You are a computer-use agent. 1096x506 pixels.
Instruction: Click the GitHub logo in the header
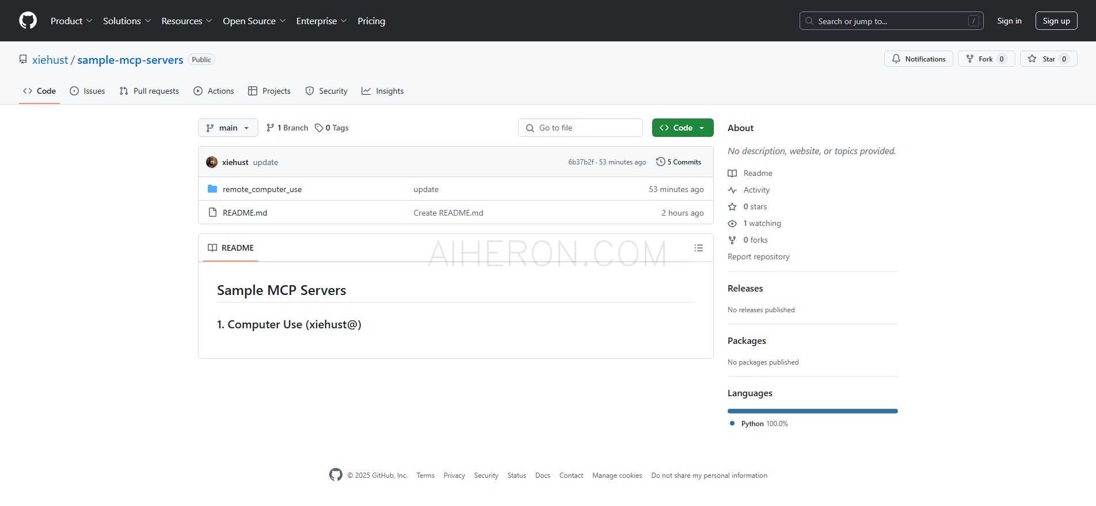(x=28, y=21)
